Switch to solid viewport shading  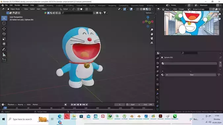[x=144, y=9]
